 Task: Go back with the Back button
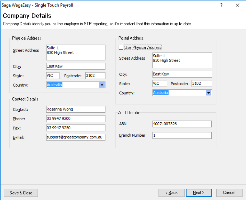click(172, 193)
